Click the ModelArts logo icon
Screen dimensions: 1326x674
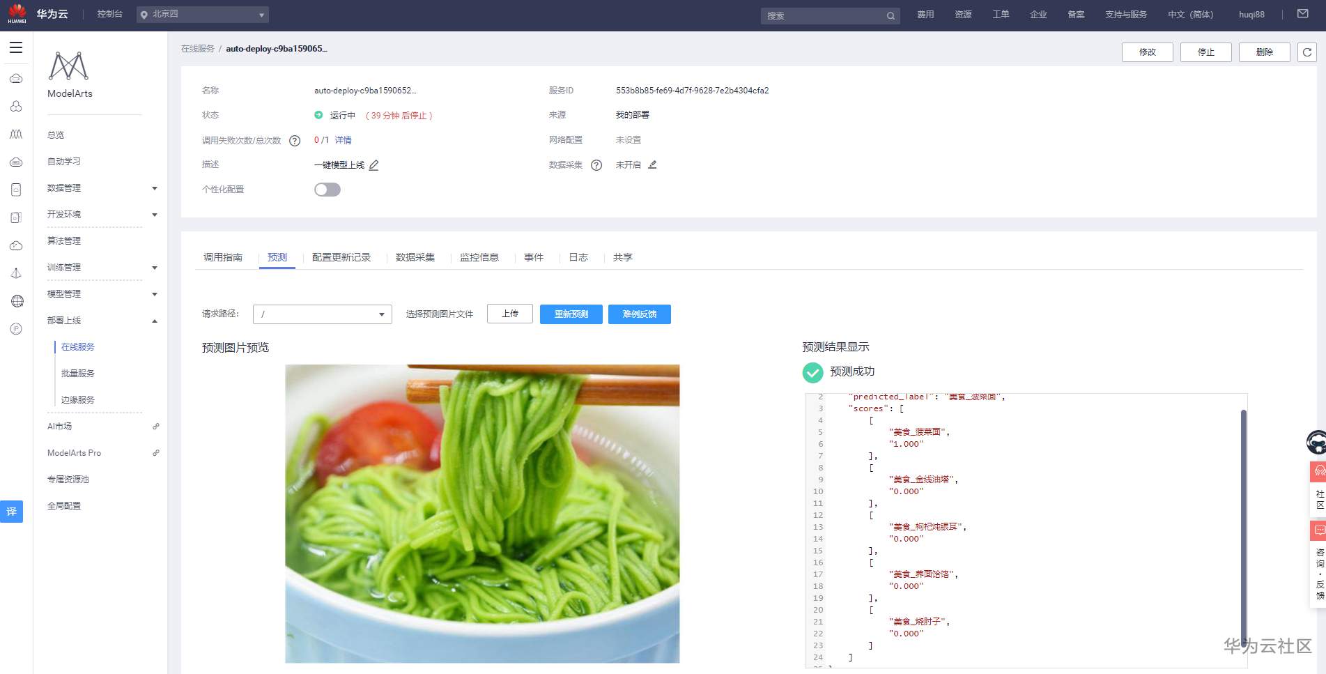[68, 66]
